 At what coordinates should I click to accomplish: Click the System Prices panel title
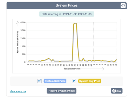click(67, 5)
